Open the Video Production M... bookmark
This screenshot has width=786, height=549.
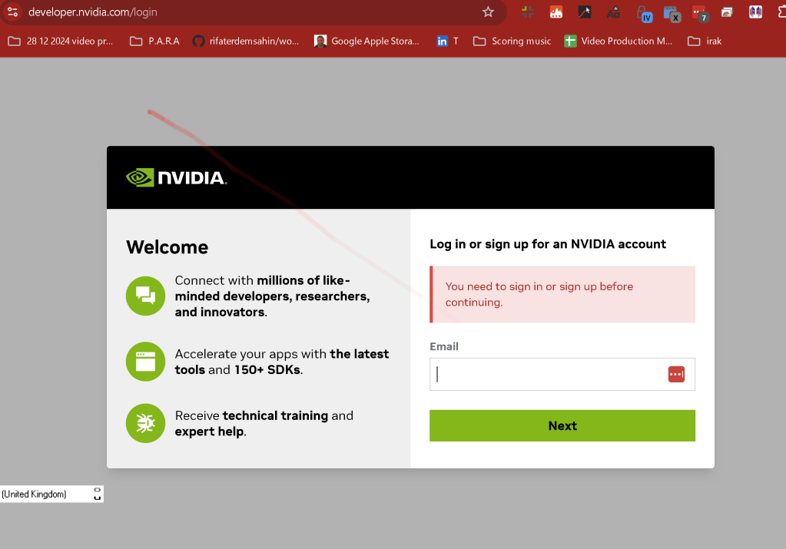(x=618, y=41)
